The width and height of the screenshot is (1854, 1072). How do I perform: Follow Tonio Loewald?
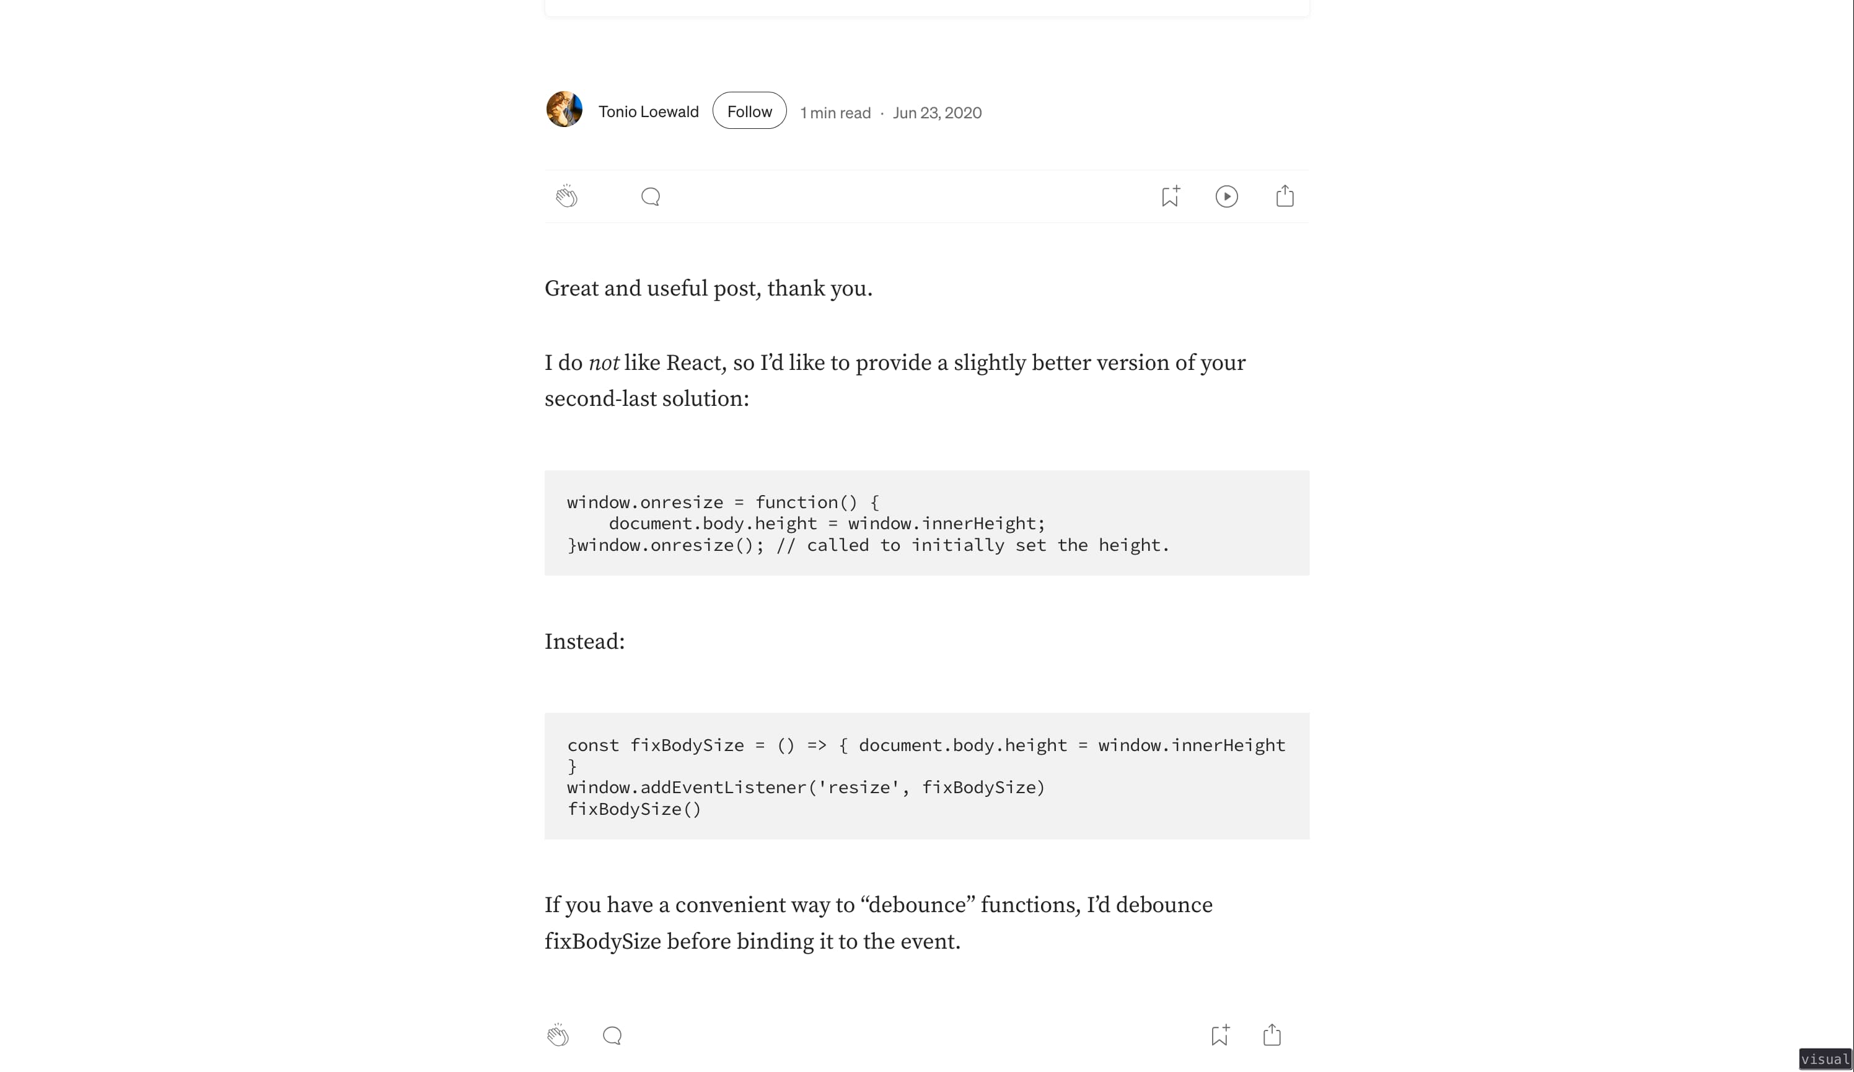point(749,111)
